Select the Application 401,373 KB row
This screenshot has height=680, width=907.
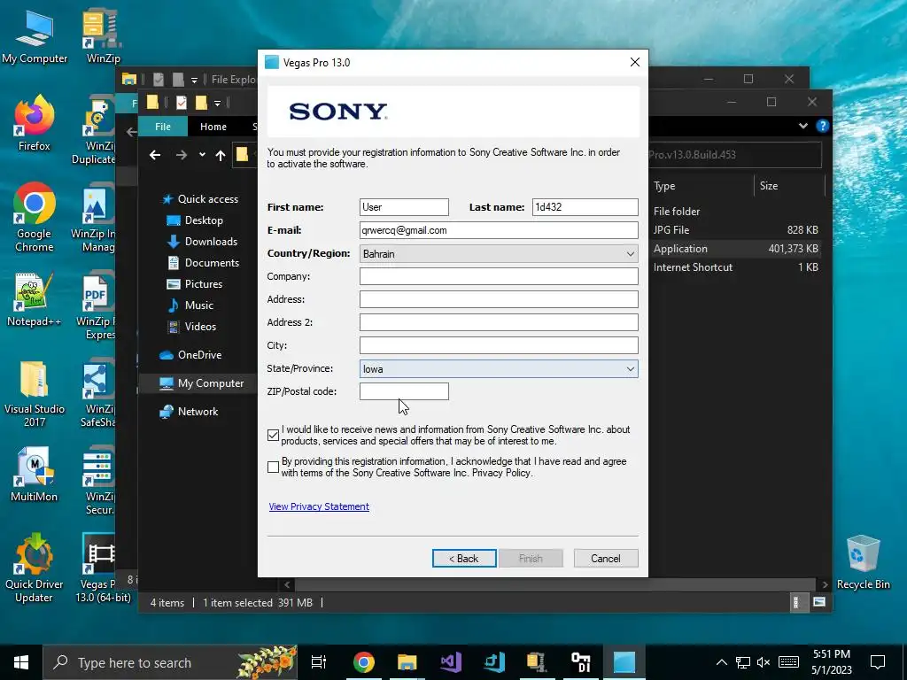(x=736, y=249)
